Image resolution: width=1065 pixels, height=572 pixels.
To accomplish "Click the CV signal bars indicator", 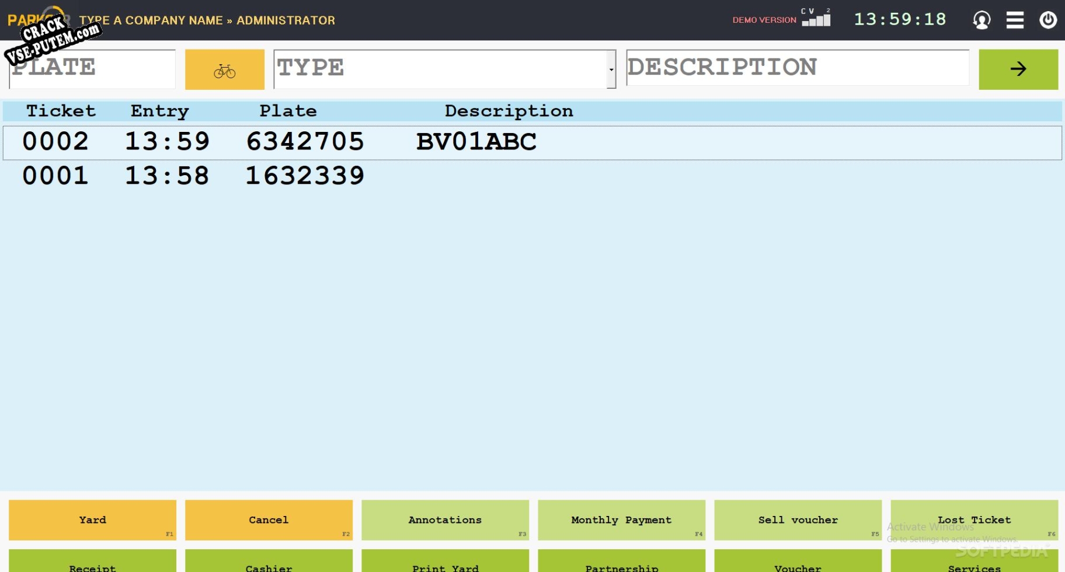I will [816, 19].
